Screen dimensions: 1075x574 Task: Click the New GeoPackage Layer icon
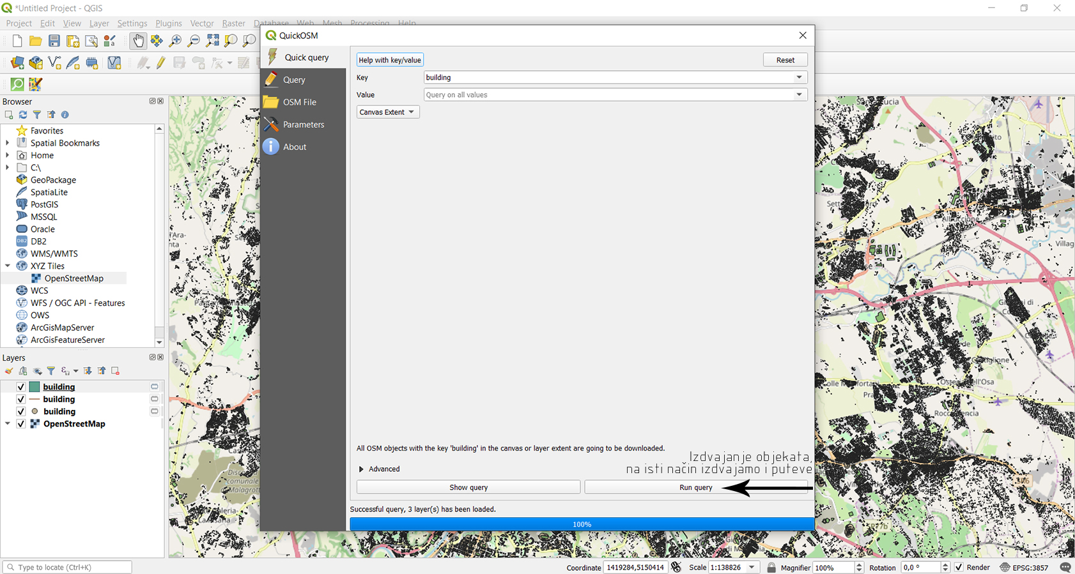[x=36, y=63]
